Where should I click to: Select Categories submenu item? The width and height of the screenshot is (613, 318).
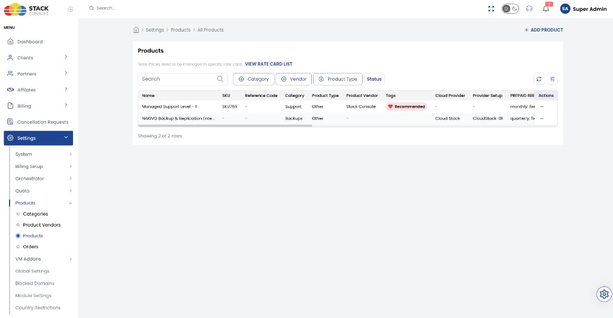pyautogui.click(x=35, y=214)
